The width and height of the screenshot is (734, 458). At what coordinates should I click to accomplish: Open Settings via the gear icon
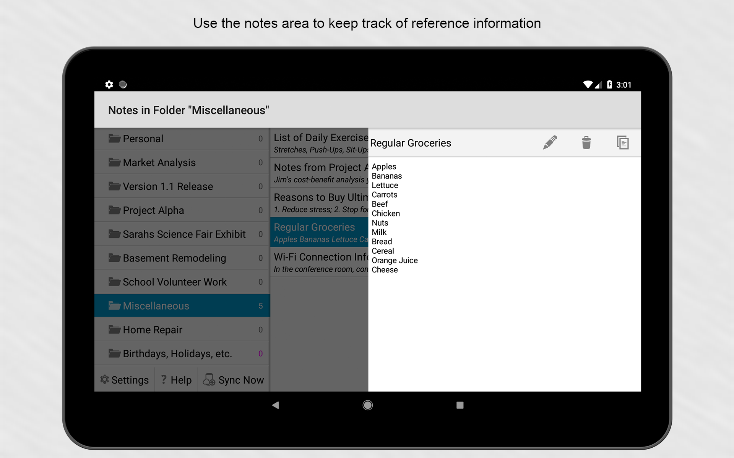pos(105,379)
